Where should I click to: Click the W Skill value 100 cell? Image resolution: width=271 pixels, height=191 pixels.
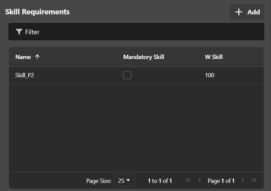click(210, 75)
